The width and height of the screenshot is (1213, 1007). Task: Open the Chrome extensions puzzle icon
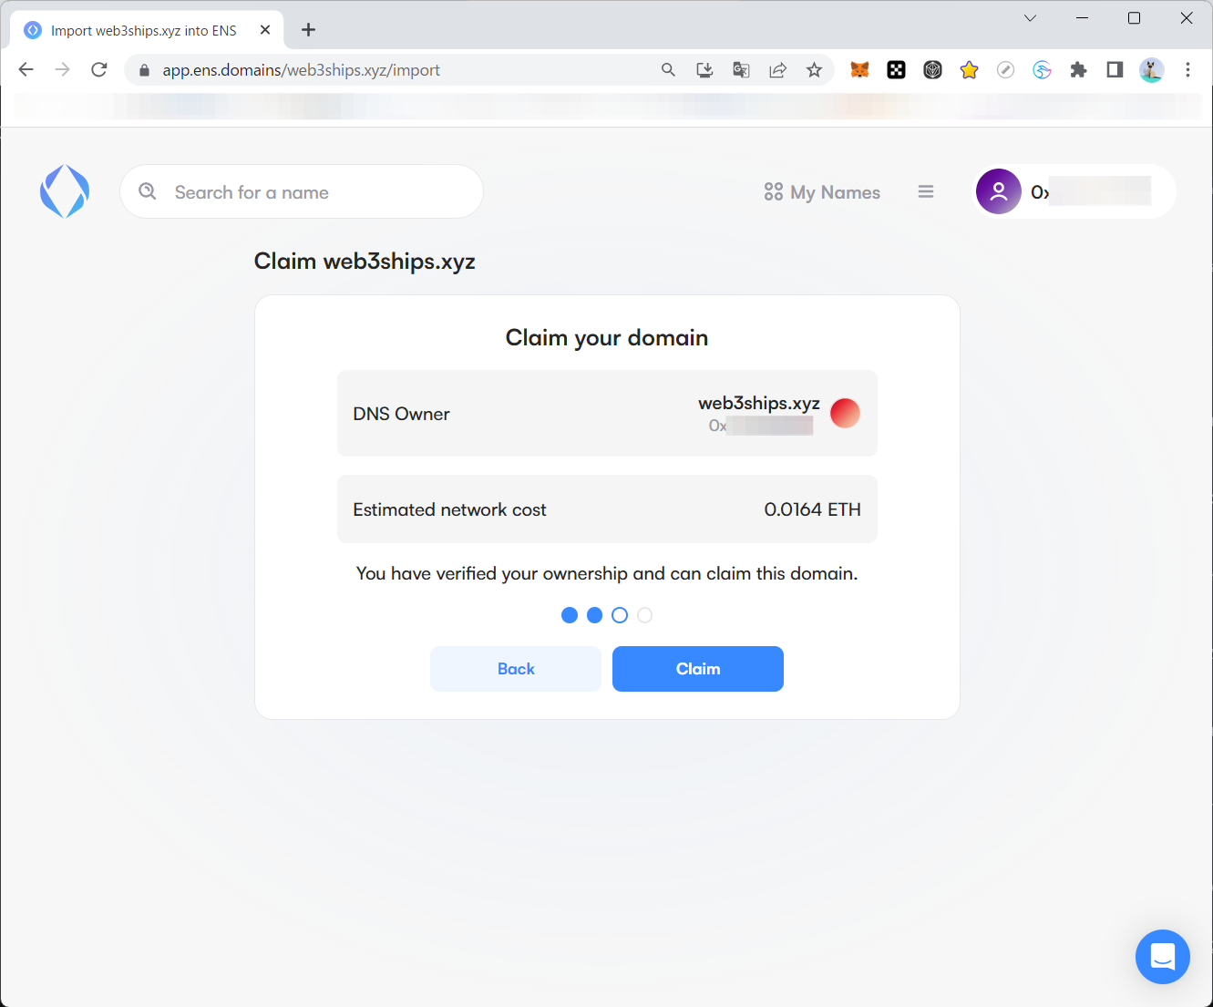1078,70
